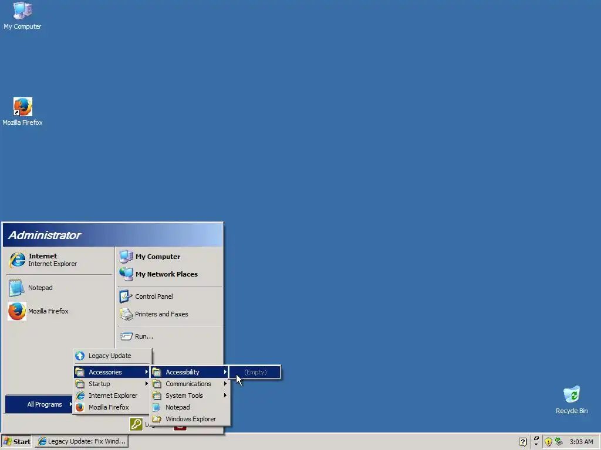Expand the Startup folder

tap(112, 384)
